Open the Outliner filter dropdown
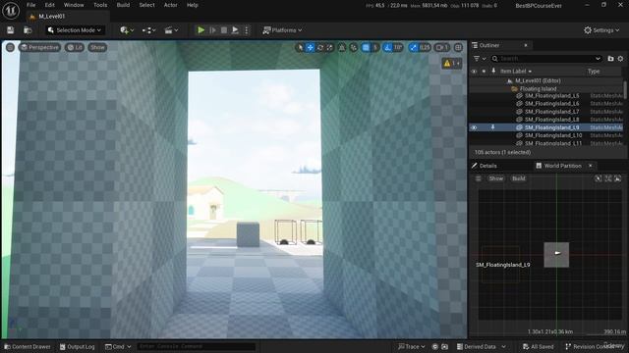The height and width of the screenshot is (353, 629). click(x=480, y=59)
